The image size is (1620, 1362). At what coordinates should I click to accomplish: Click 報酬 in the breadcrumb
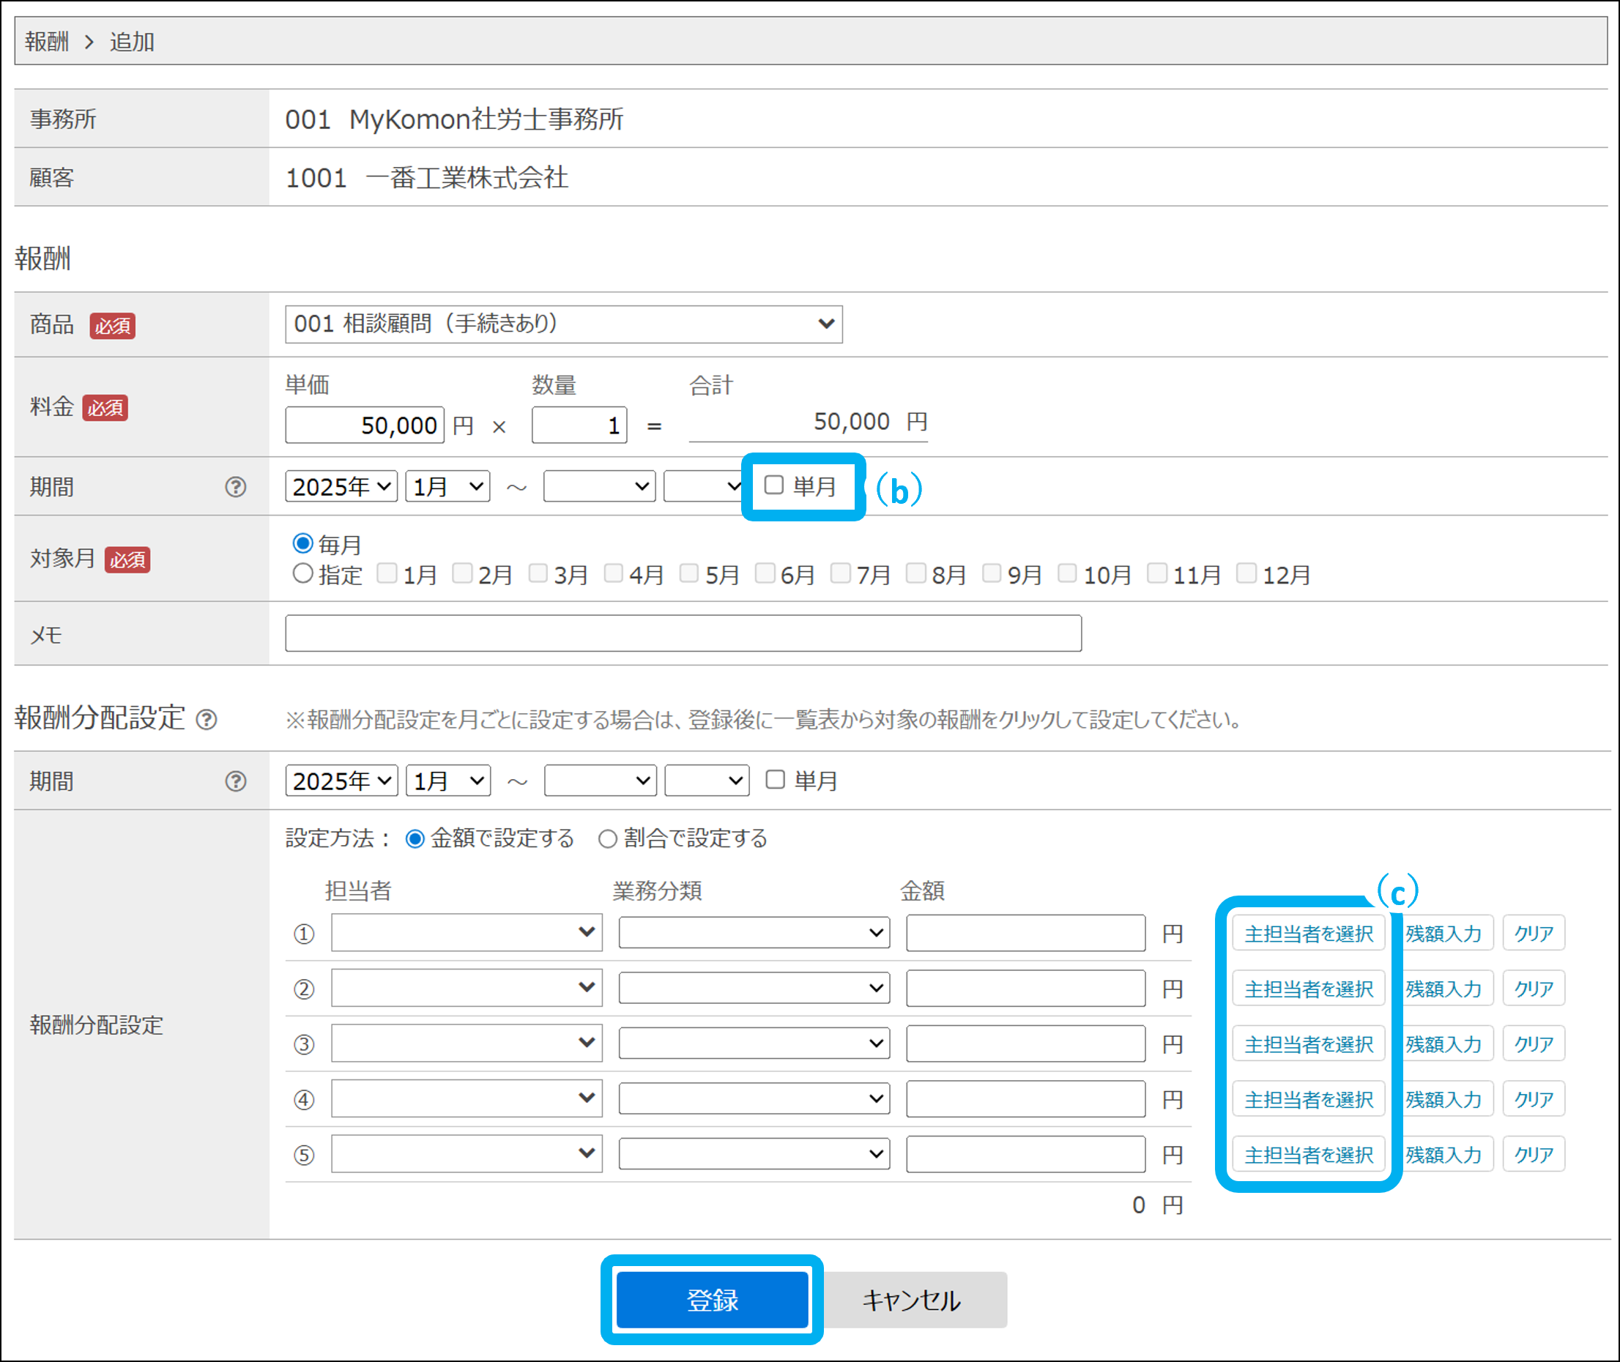click(46, 42)
